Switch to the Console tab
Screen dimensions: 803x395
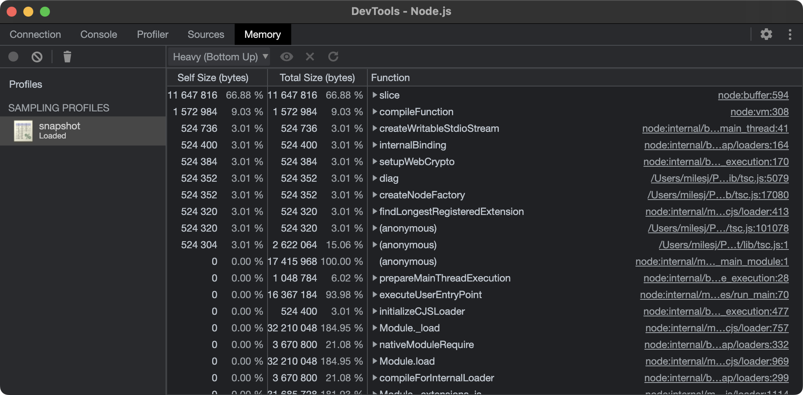pos(99,35)
